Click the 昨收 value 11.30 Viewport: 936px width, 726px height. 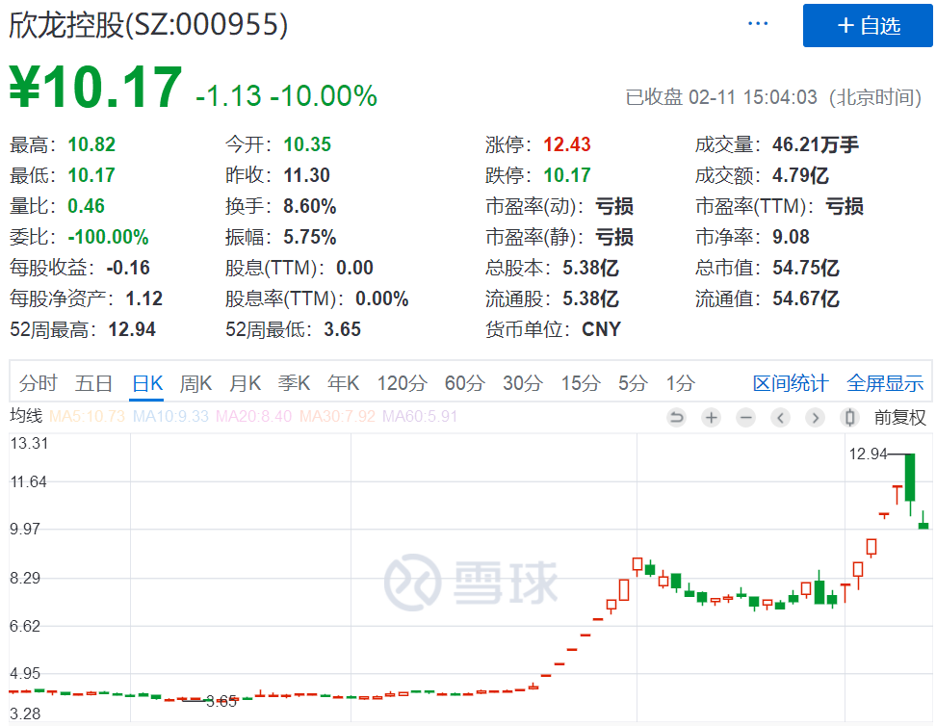coord(306,175)
